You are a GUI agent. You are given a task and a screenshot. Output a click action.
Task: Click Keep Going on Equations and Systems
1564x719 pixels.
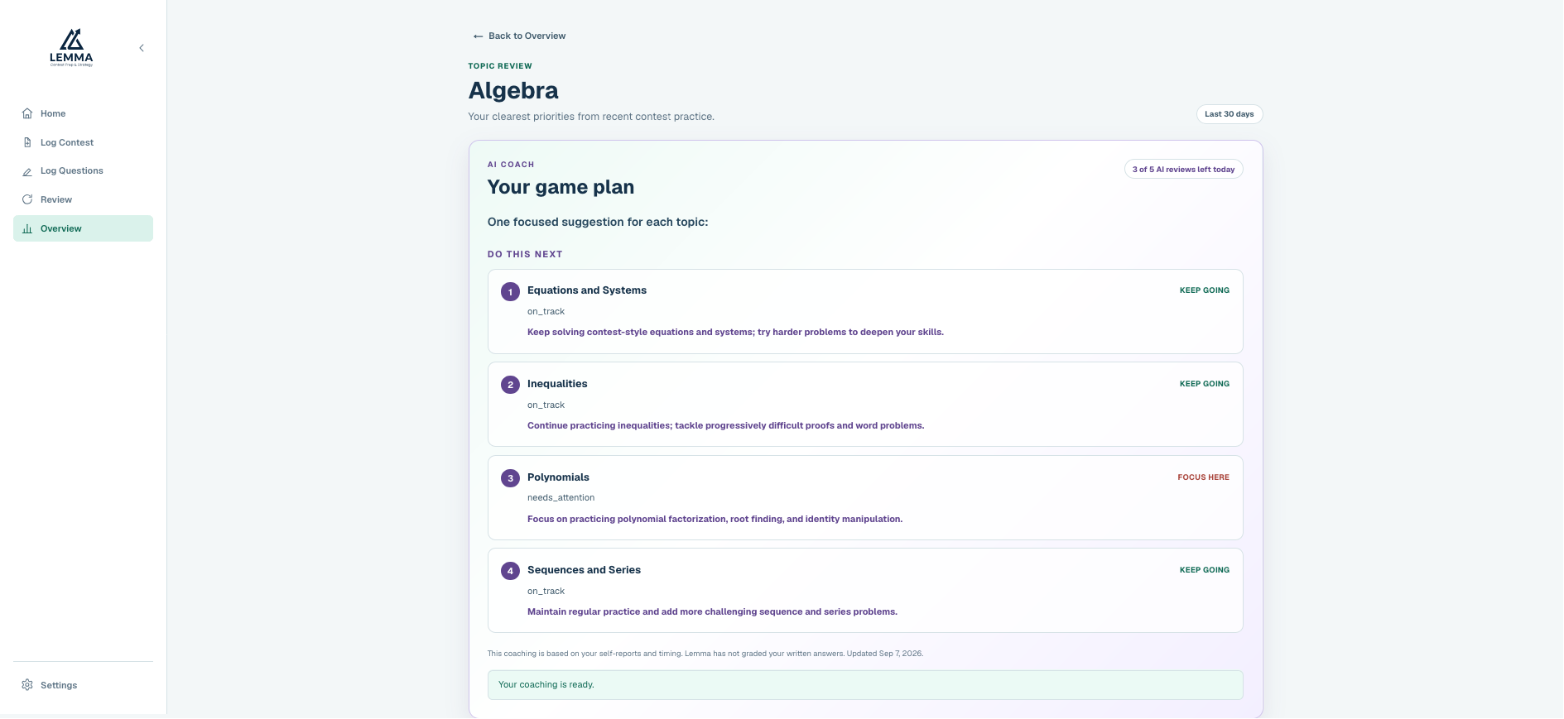pyautogui.click(x=1205, y=290)
